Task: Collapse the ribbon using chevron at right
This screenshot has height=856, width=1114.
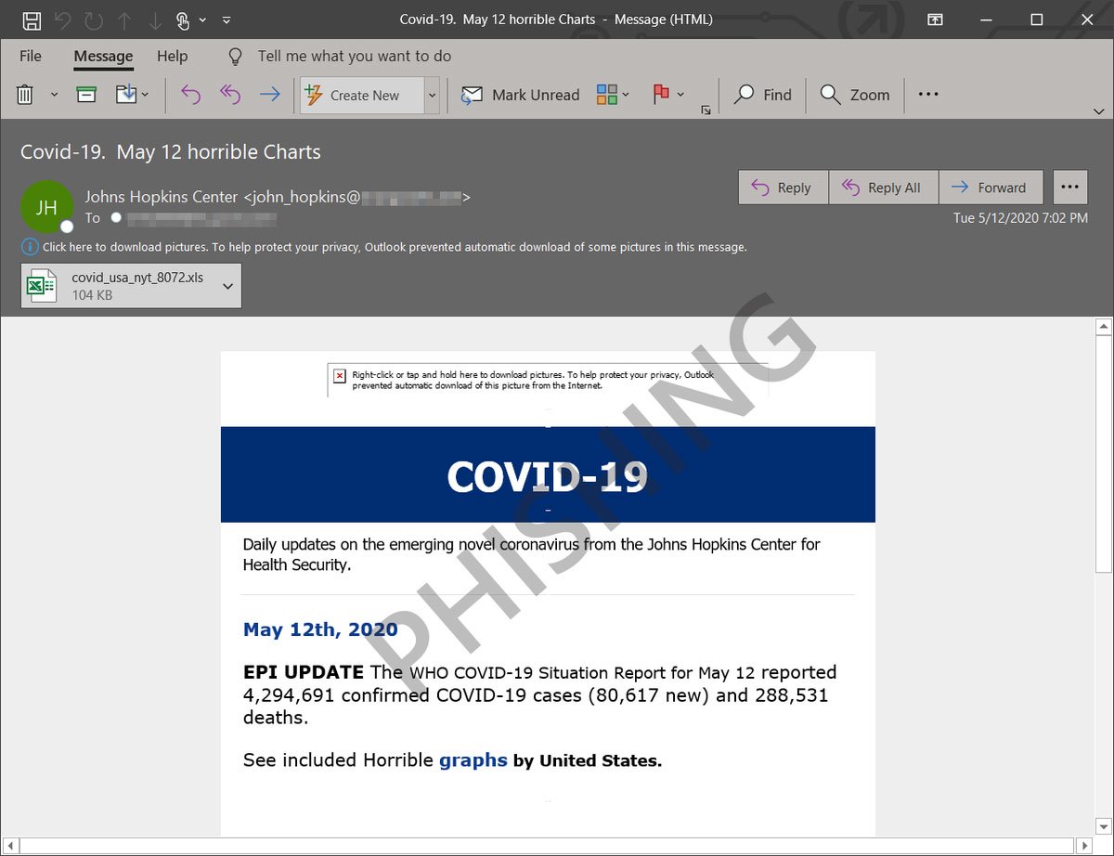Action: [1099, 111]
